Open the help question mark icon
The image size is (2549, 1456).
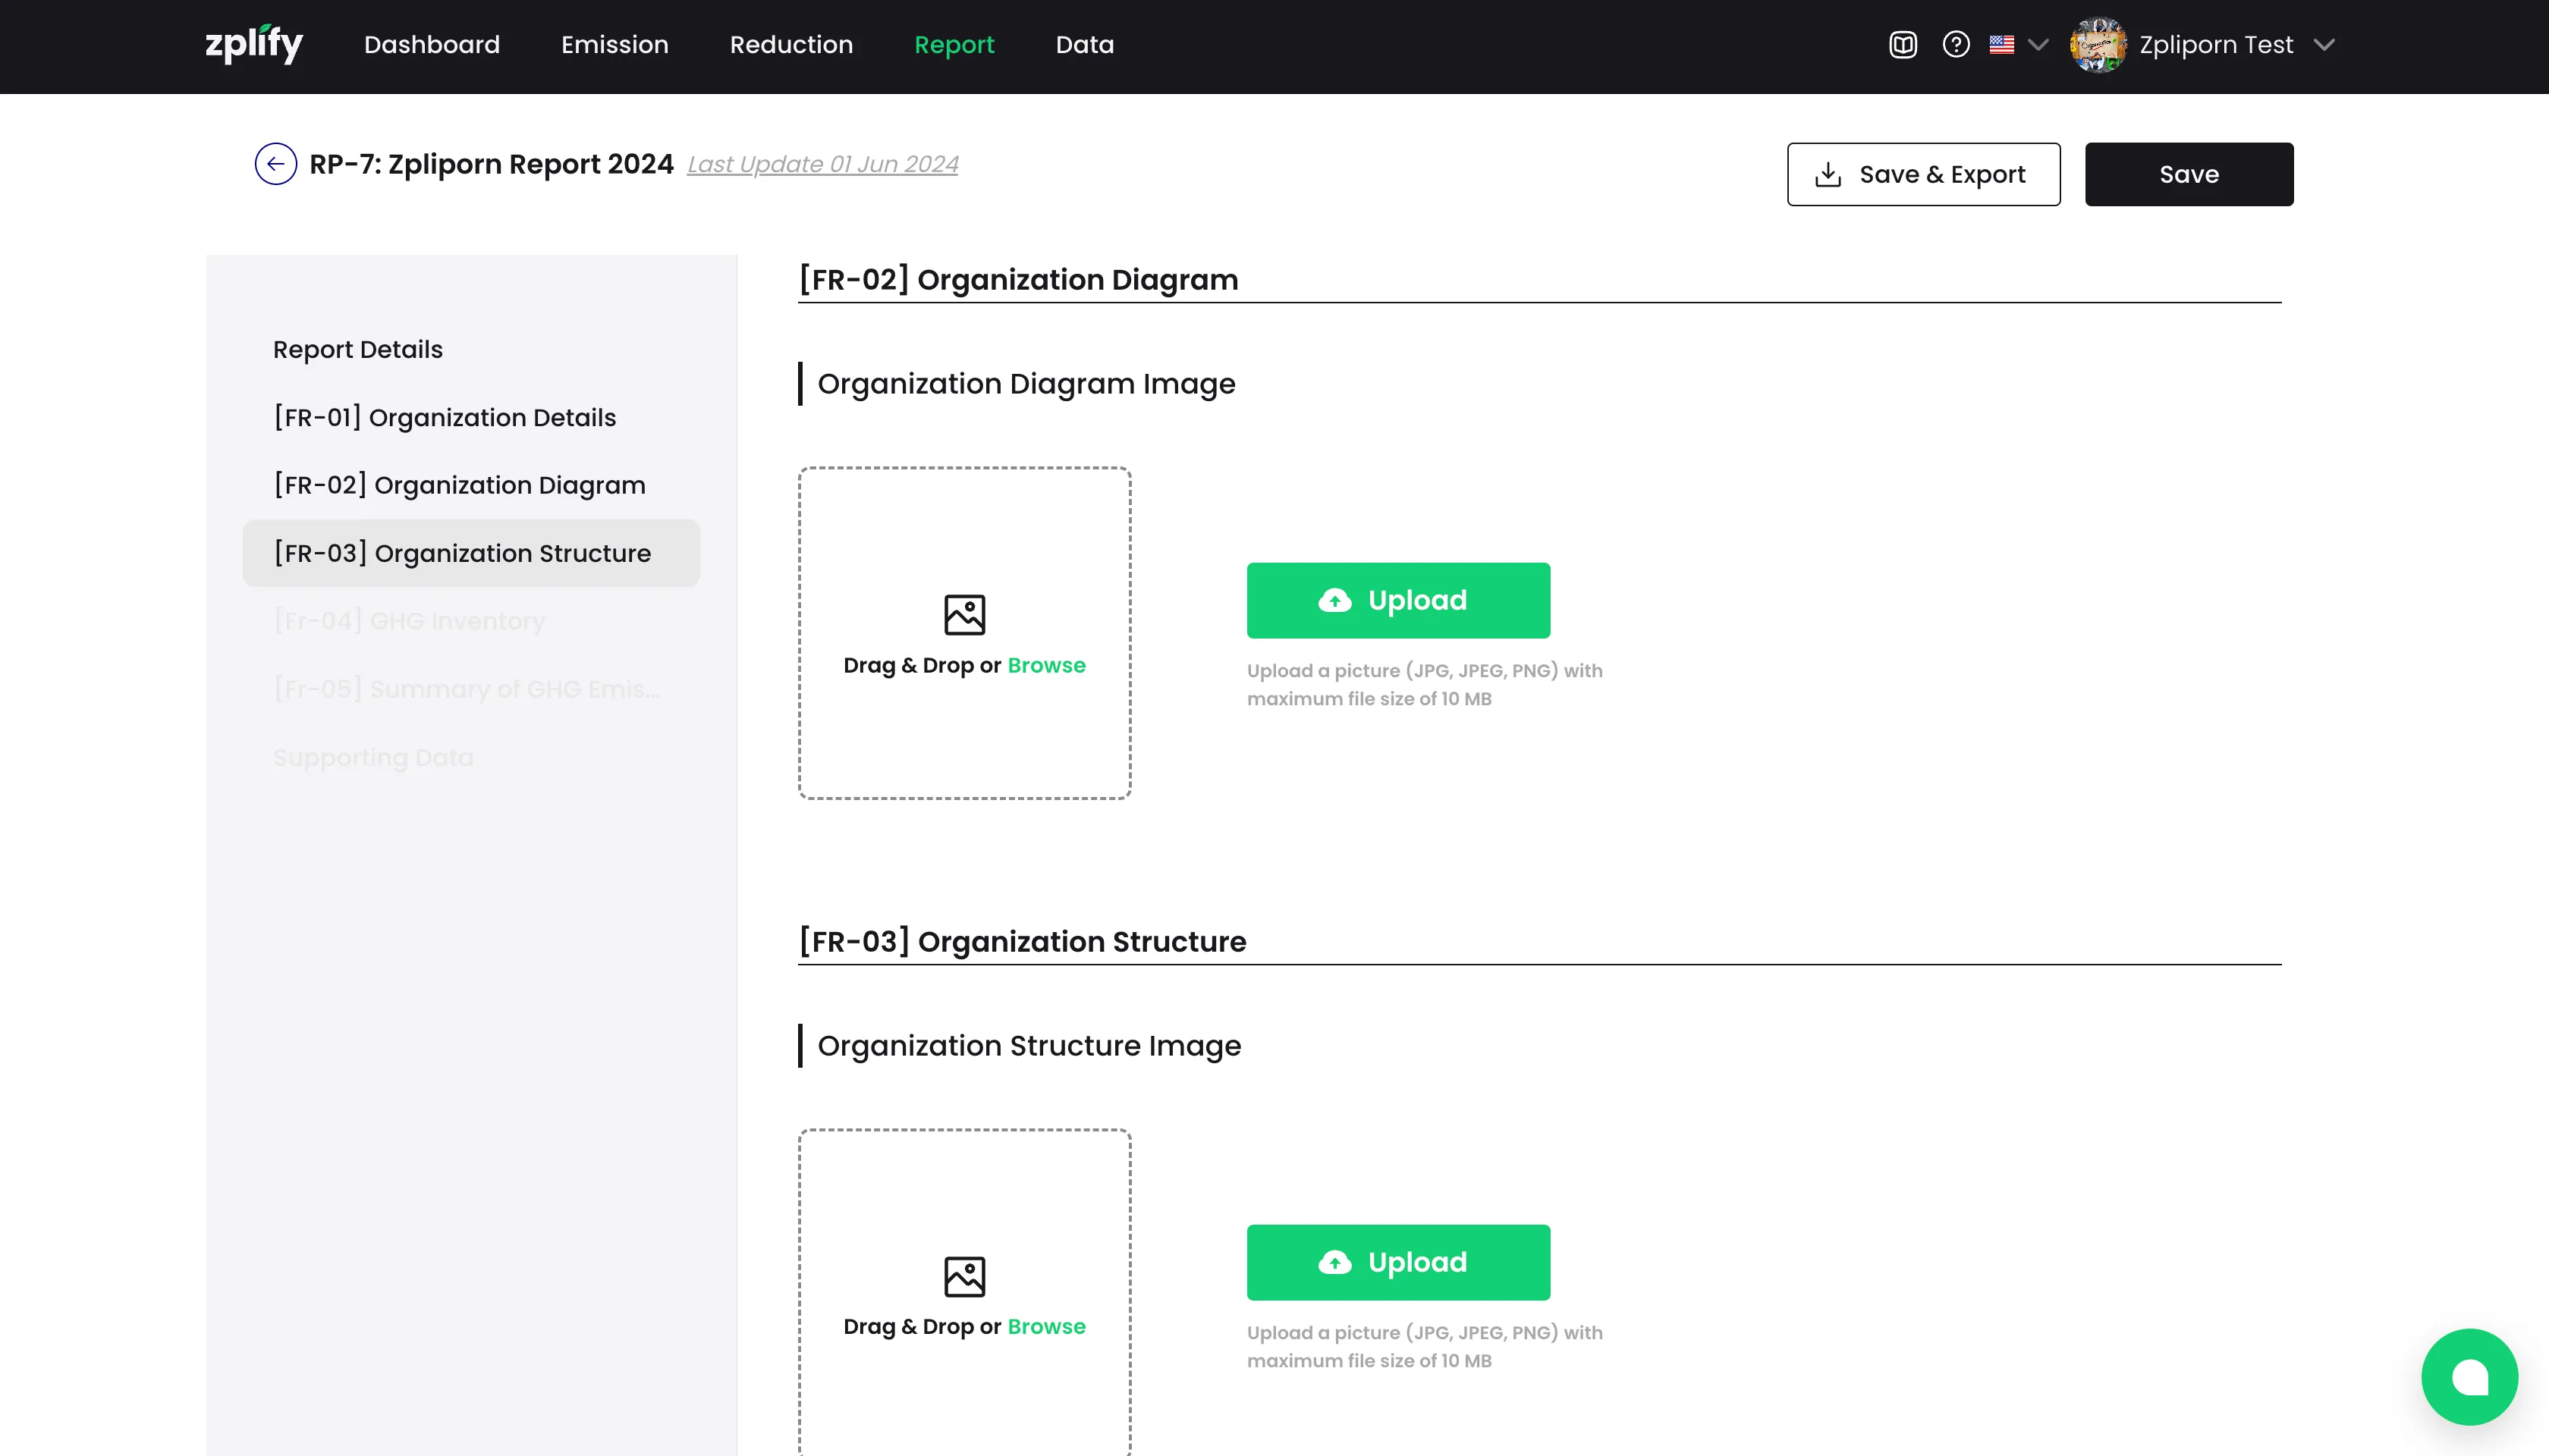[x=1956, y=45]
